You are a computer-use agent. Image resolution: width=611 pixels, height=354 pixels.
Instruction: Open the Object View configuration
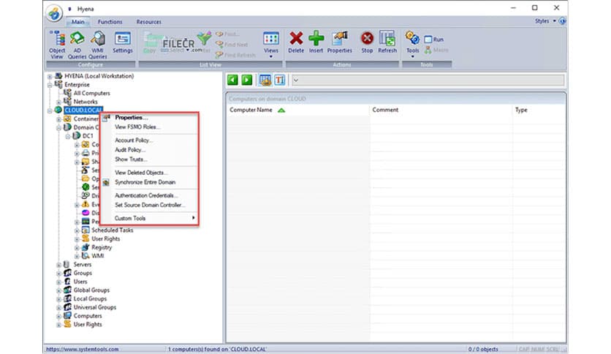57,45
